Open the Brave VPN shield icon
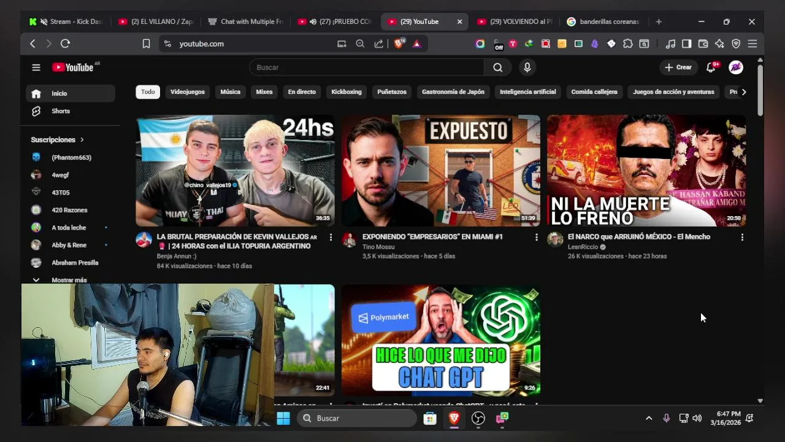This screenshot has height=442, width=785. (x=736, y=44)
